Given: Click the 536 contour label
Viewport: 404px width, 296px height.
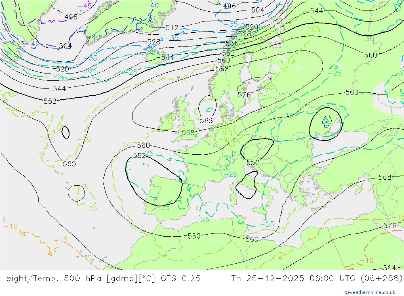Looking at the screenshot, I should click(232, 43).
